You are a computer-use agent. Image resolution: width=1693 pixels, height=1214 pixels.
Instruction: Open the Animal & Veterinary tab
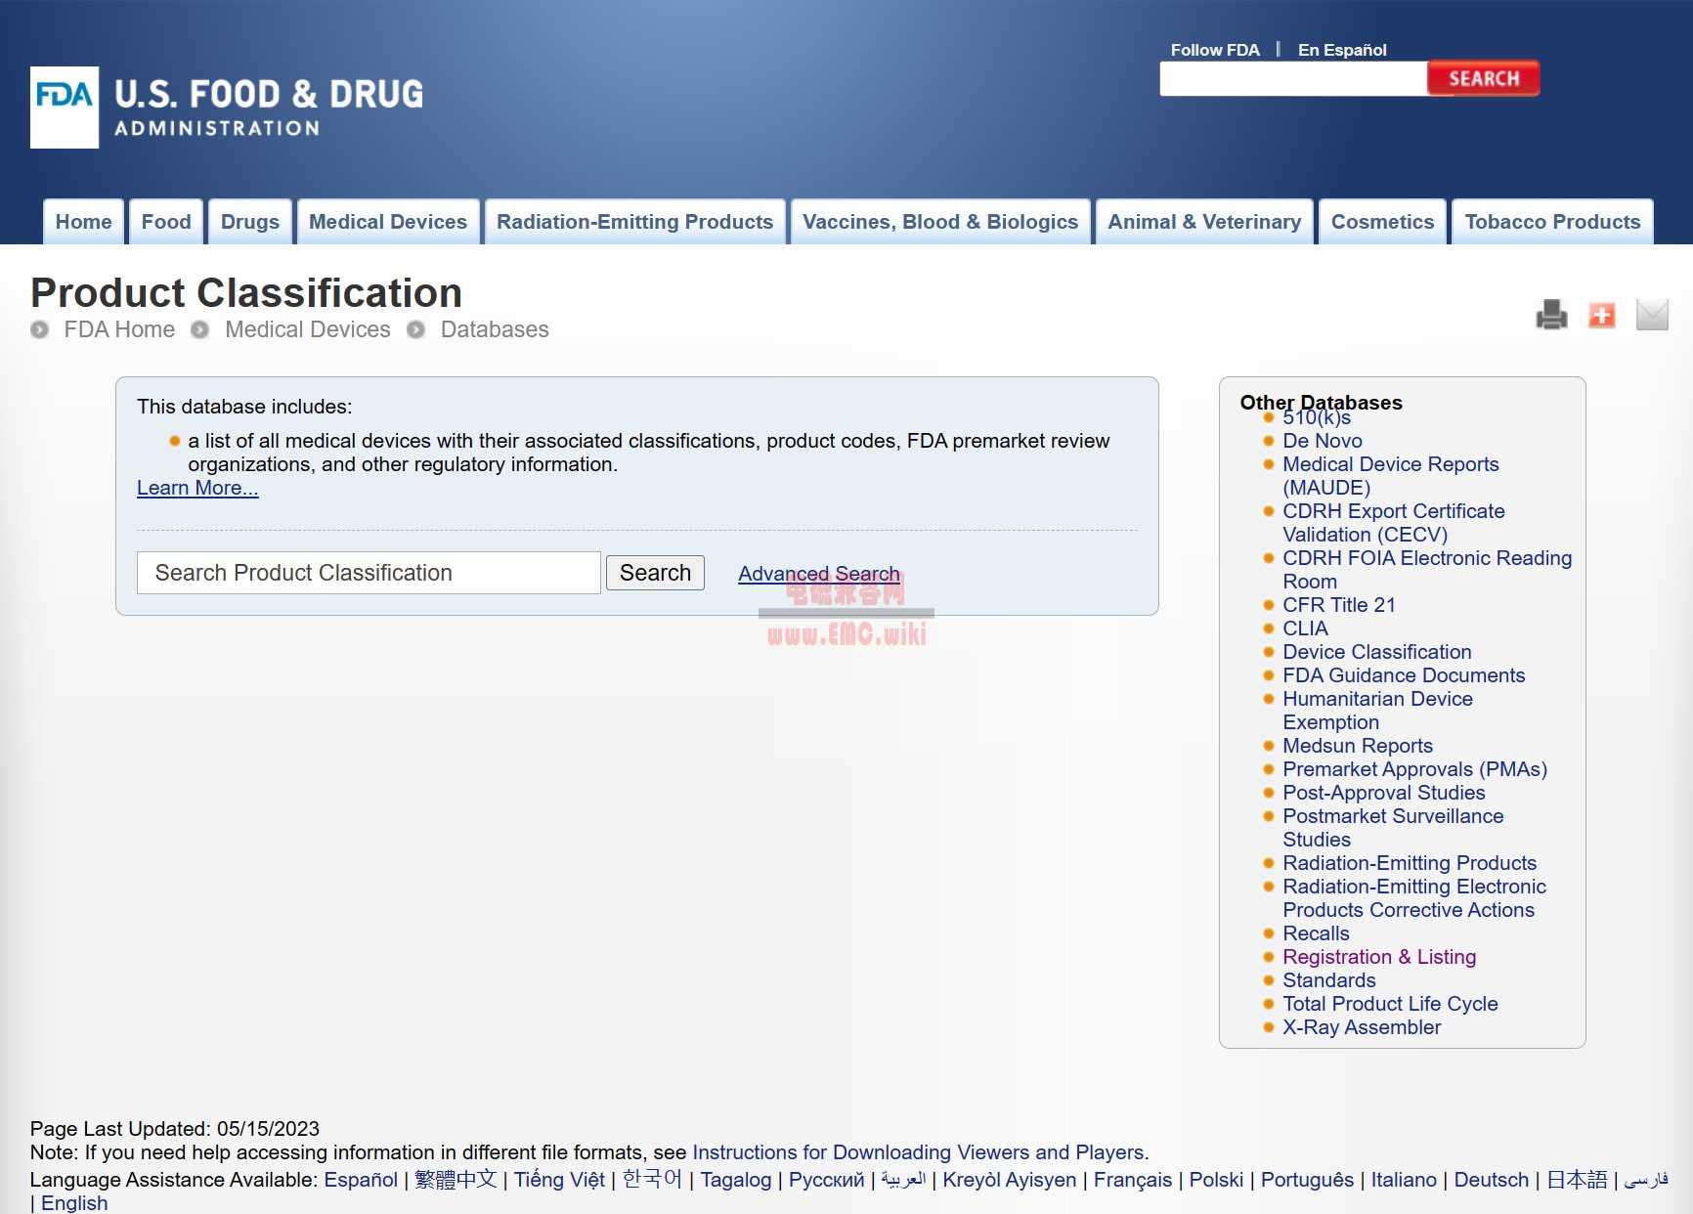point(1204,222)
